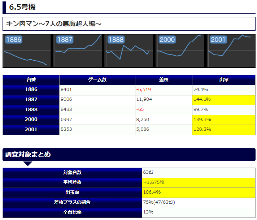This screenshot has width=257, height=220.
Task: Click the highlighted 144.1% payout cell
Action: [x=224, y=99]
